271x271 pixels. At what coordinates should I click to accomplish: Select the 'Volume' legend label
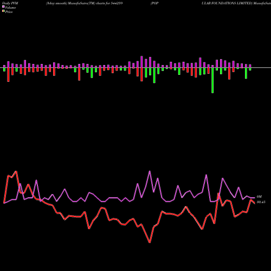pos(10,8)
